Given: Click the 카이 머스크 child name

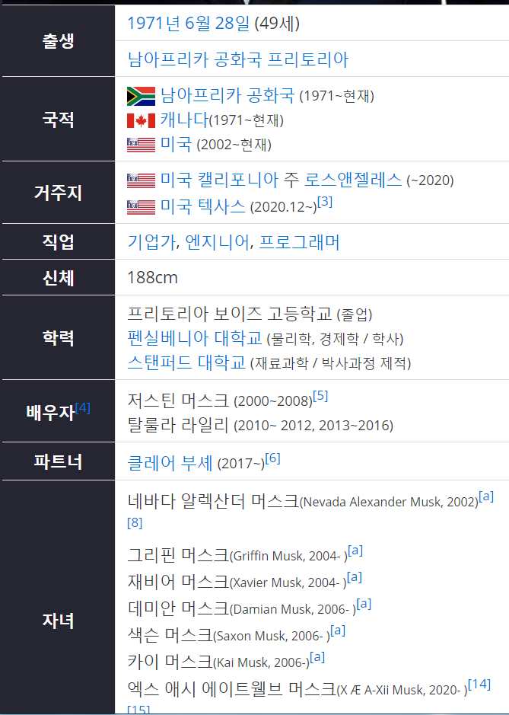Looking at the screenshot, I should (x=170, y=661).
